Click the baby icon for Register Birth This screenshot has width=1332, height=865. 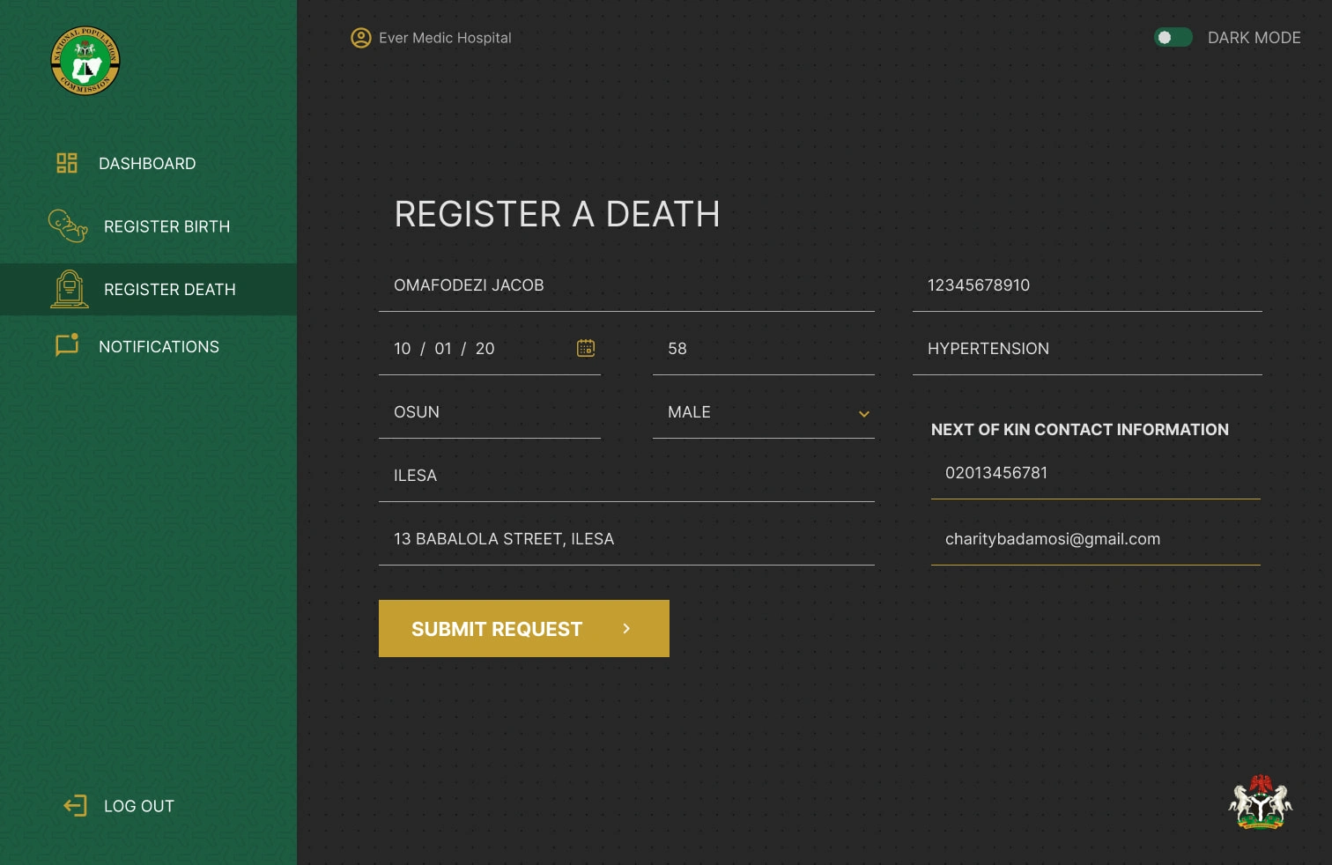click(x=68, y=225)
